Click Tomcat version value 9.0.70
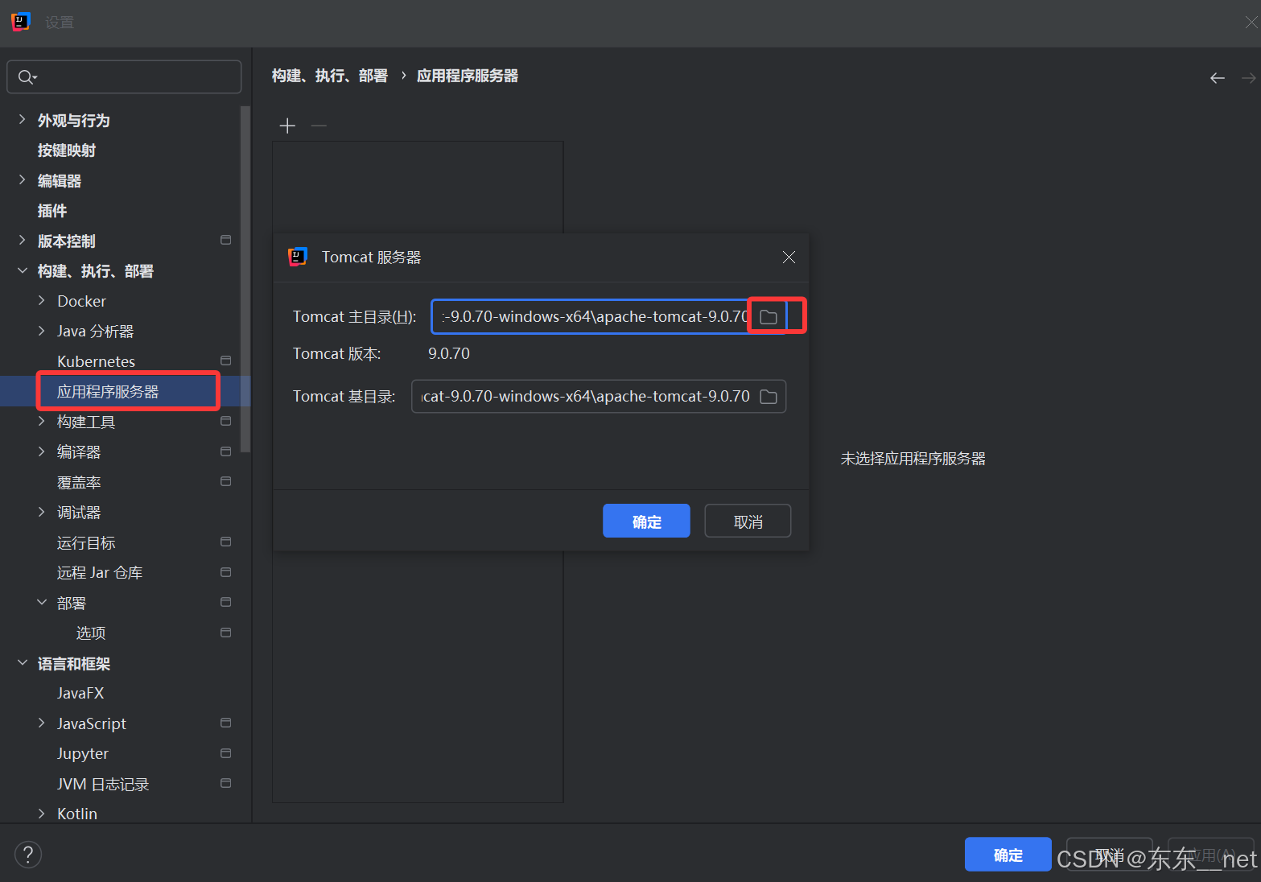The image size is (1261, 882). click(x=449, y=354)
